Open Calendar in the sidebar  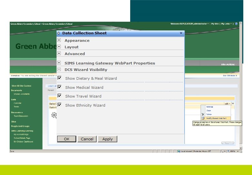[x=17, y=103]
